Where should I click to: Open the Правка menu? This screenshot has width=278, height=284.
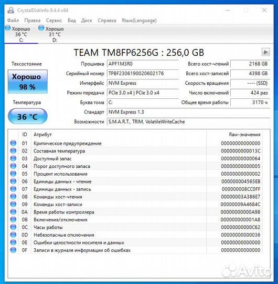[33, 21]
